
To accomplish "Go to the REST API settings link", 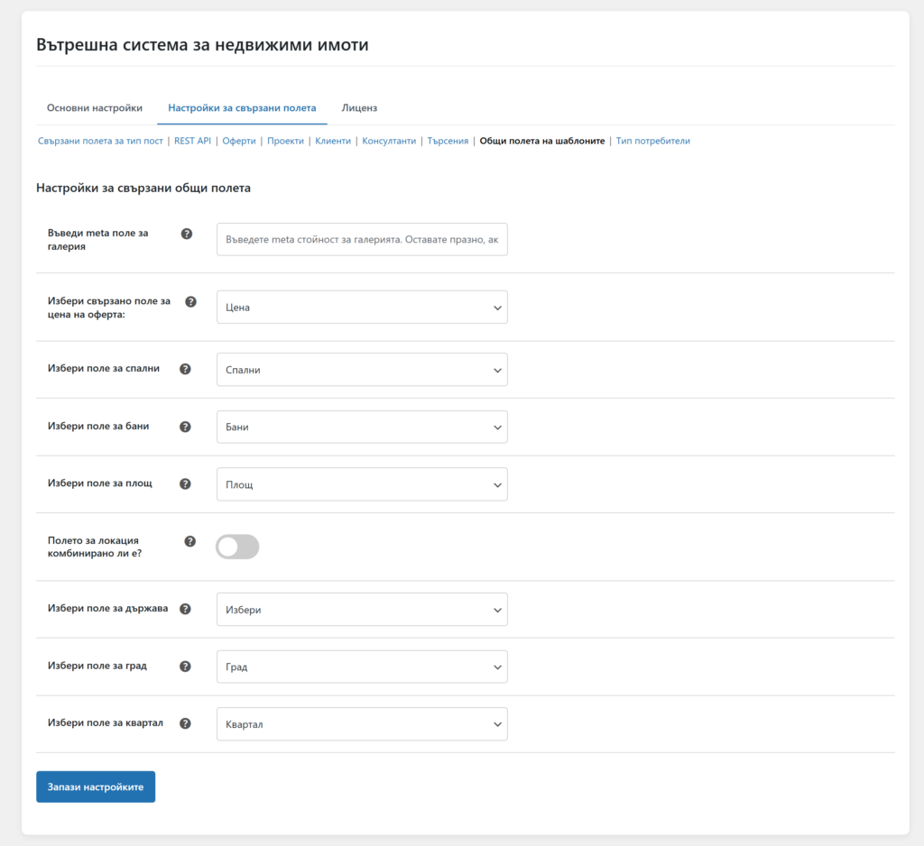I will tap(192, 142).
